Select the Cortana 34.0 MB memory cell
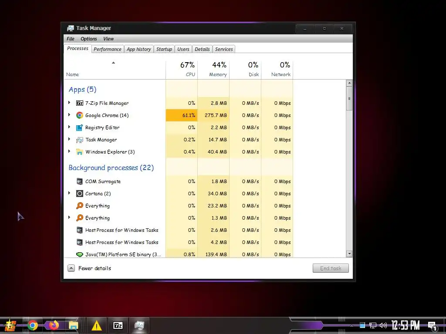446x334 pixels. coord(213,194)
